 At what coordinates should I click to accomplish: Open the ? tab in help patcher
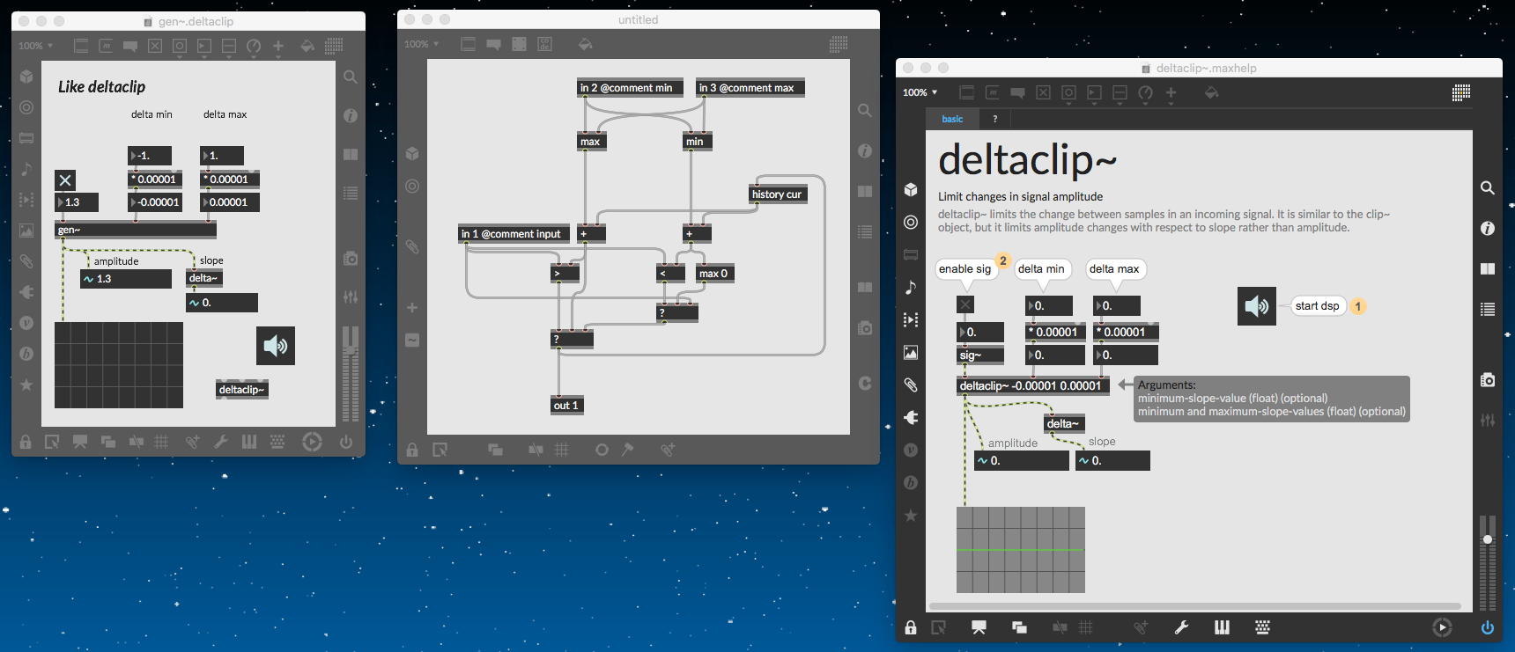tap(994, 119)
